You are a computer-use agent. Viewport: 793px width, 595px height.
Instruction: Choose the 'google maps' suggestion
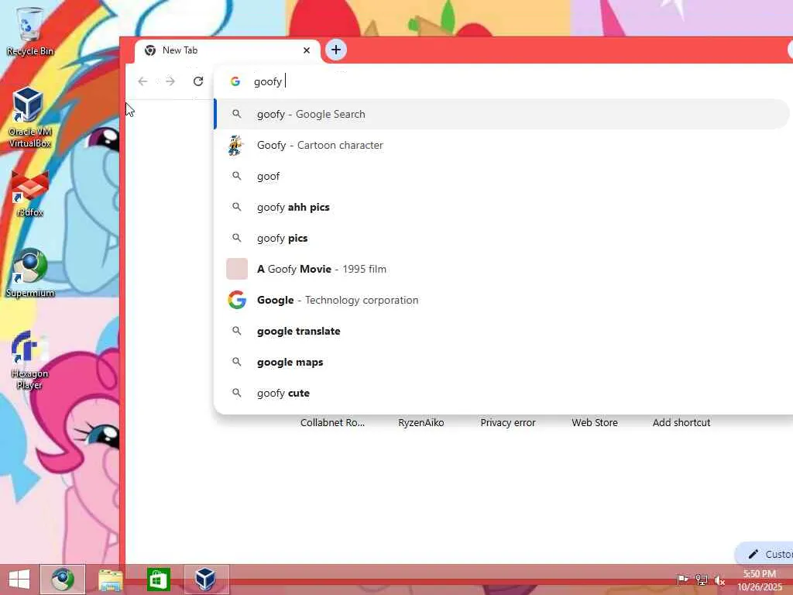(x=502, y=363)
